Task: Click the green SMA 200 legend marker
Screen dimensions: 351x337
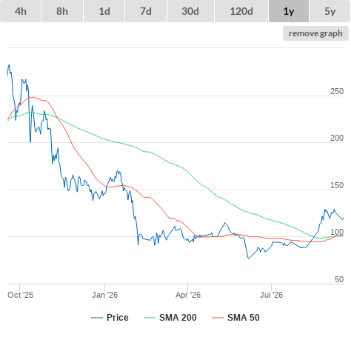Action: pyautogui.click(x=150, y=318)
